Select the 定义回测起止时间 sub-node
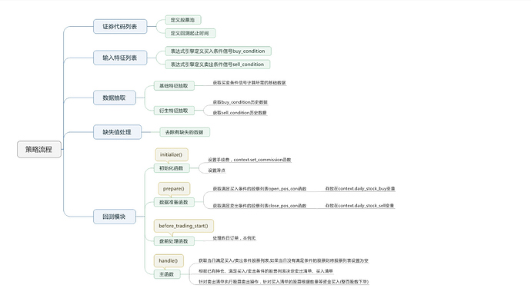Image resolution: width=531 pixels, height=298 pixels. (190, 33)
